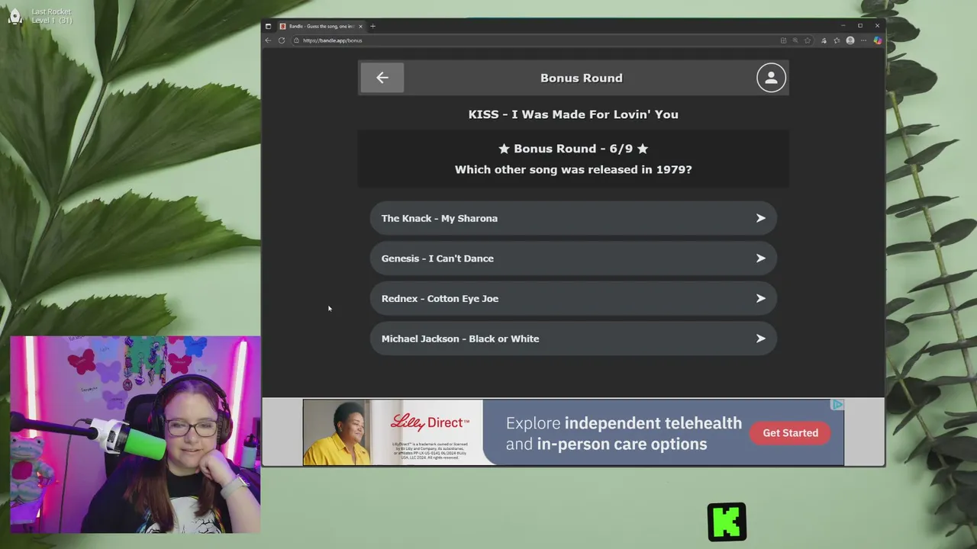The height and width of the screenshot is (549, 977).
Task: Add this page to favorites with the star
Action: tap(808, 40)
